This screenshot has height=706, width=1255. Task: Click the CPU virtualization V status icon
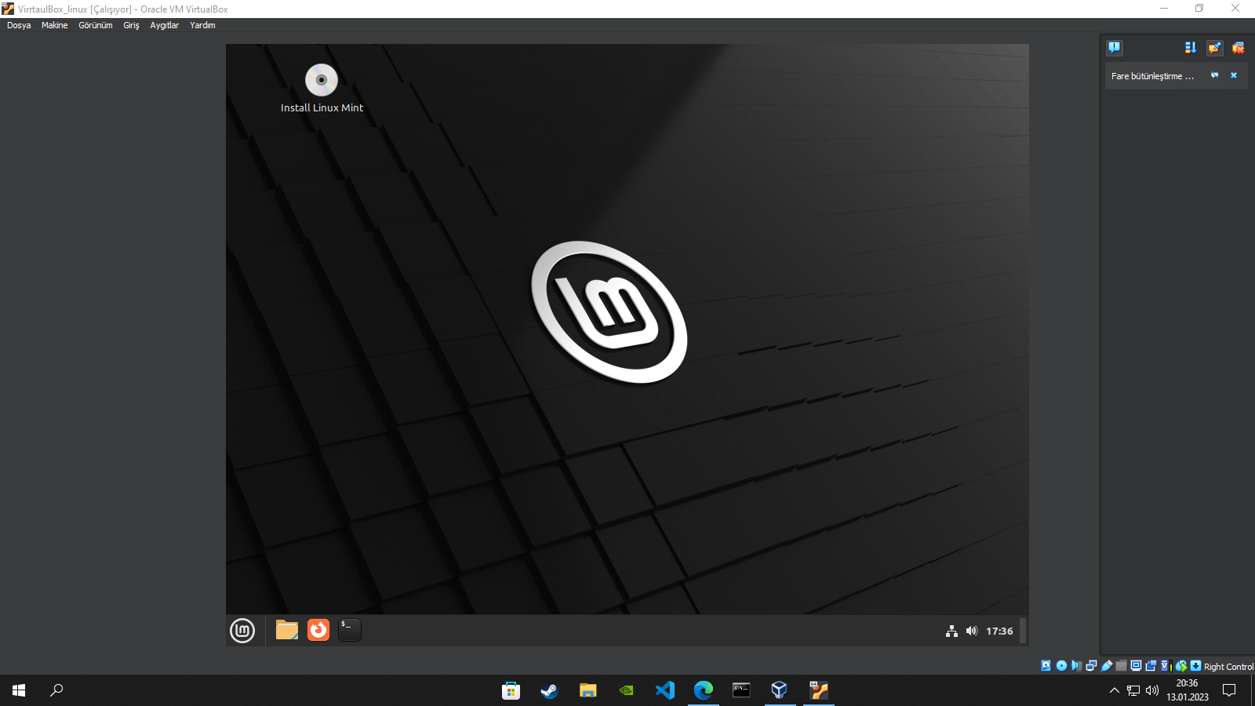tap(1166, 666)
